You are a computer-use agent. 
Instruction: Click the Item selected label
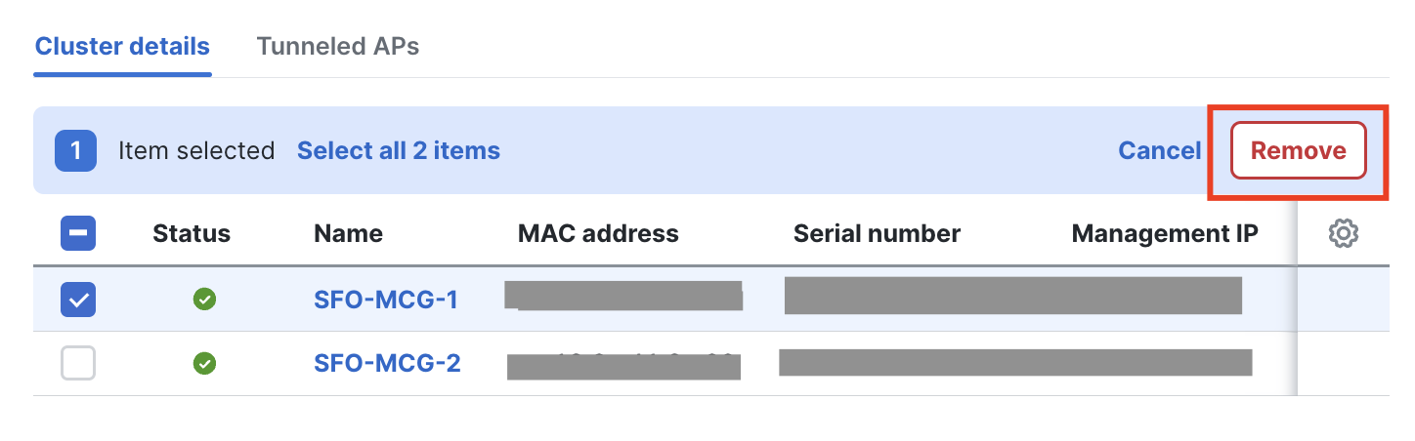[x=196, y=151]
